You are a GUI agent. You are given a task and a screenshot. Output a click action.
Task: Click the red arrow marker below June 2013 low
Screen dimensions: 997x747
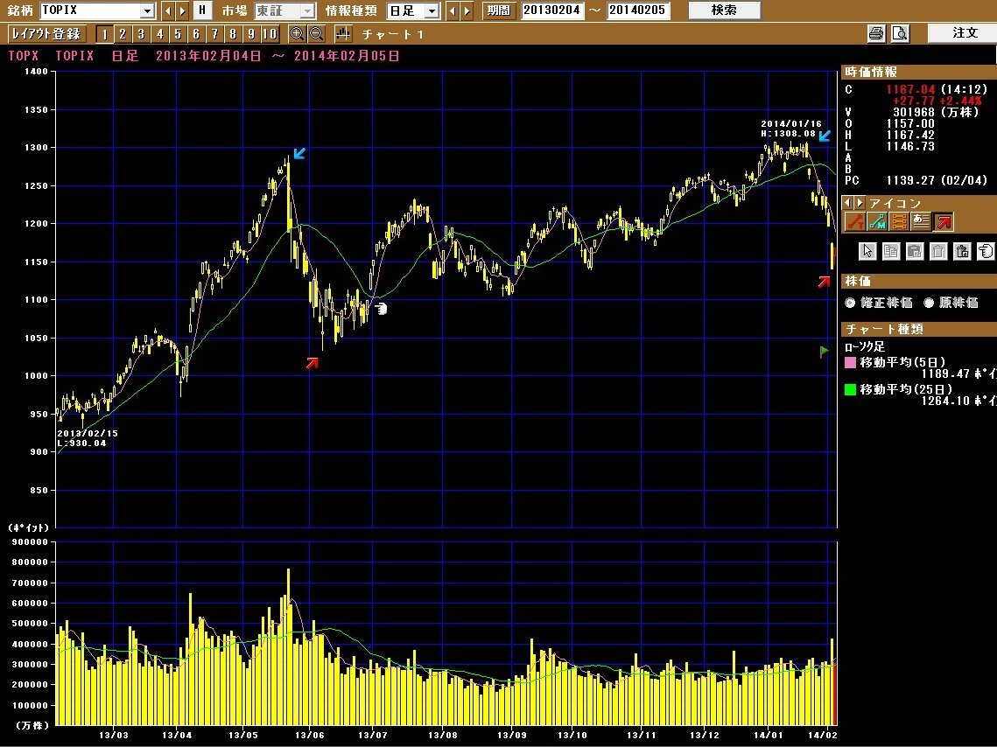click(312, 363)
